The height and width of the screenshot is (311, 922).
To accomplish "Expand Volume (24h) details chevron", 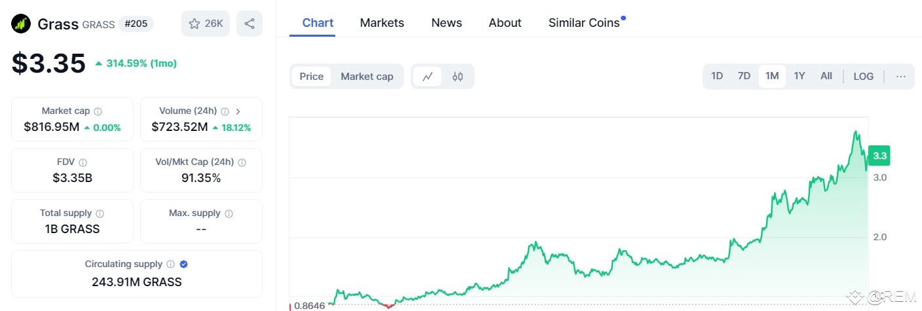I will [x=238, y=111].
